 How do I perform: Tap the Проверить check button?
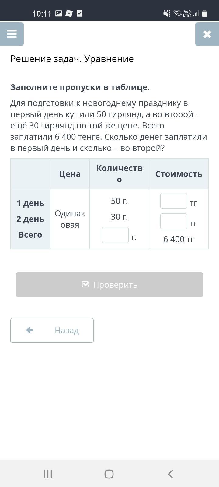click(109, 285)
